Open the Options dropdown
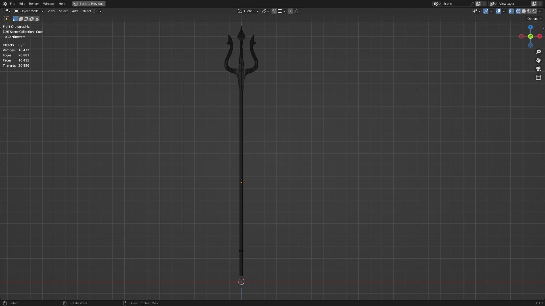The height and width of the screenshot is (306, 545). 534,19
